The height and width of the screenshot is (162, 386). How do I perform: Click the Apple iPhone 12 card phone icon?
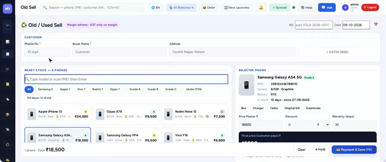pos(31,114)
